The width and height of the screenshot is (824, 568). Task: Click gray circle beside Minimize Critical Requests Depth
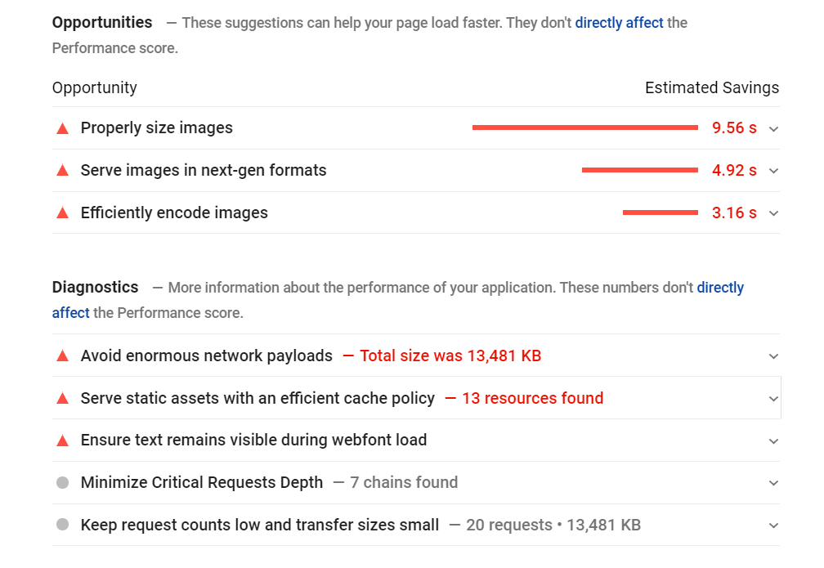point(62,483)
